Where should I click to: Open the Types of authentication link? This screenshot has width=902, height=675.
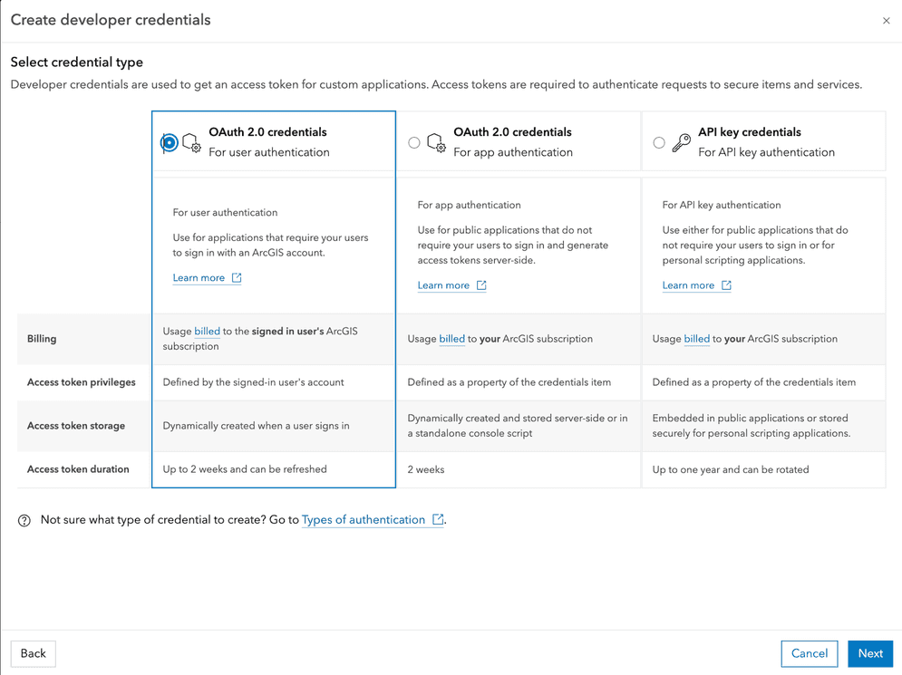click(364, 519)
